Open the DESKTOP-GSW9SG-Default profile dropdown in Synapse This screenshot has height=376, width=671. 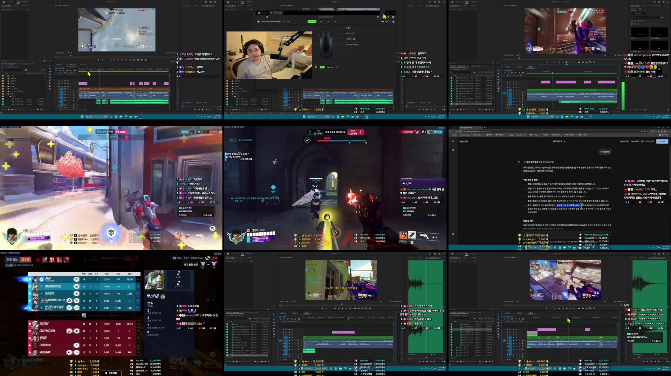[x=284, y=21]
